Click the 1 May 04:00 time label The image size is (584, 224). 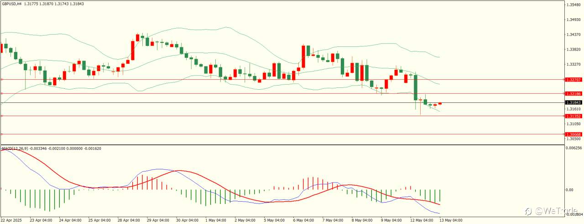215,220
